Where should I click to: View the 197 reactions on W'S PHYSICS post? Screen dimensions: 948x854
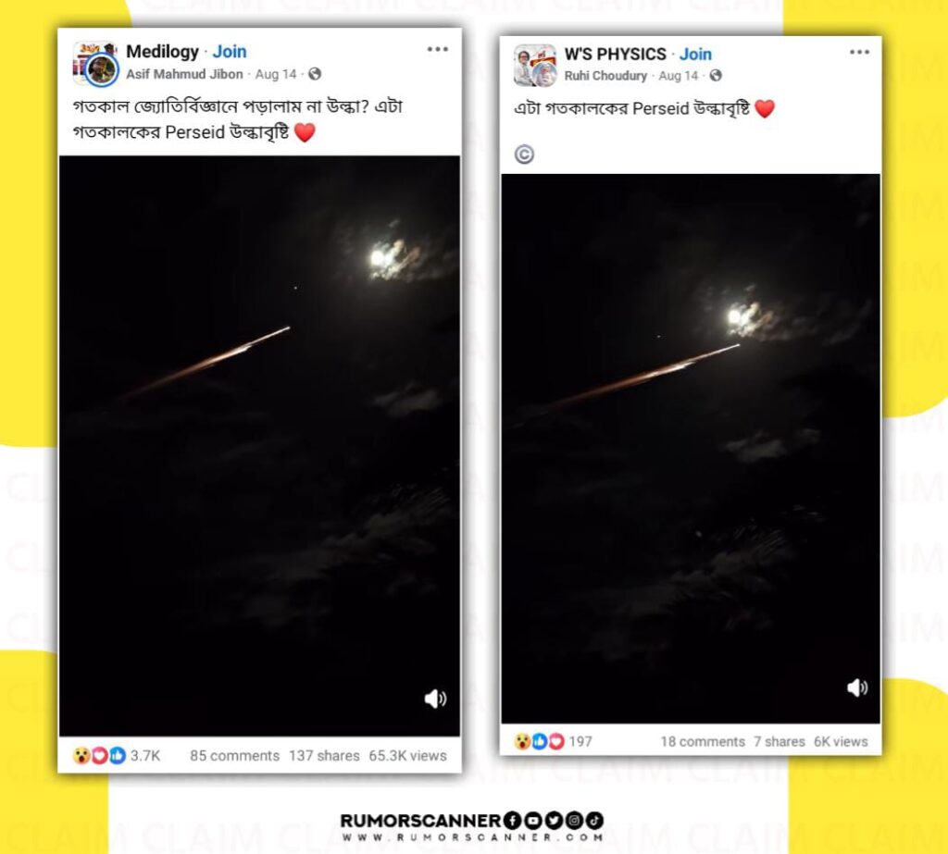553,742
